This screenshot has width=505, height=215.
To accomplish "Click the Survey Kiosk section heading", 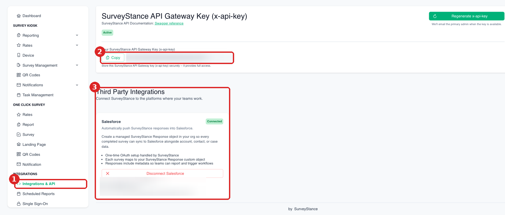I will (25, 25).
